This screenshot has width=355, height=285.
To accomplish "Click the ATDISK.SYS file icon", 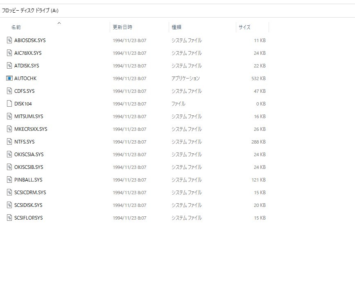I will click(x=9, y=65).
